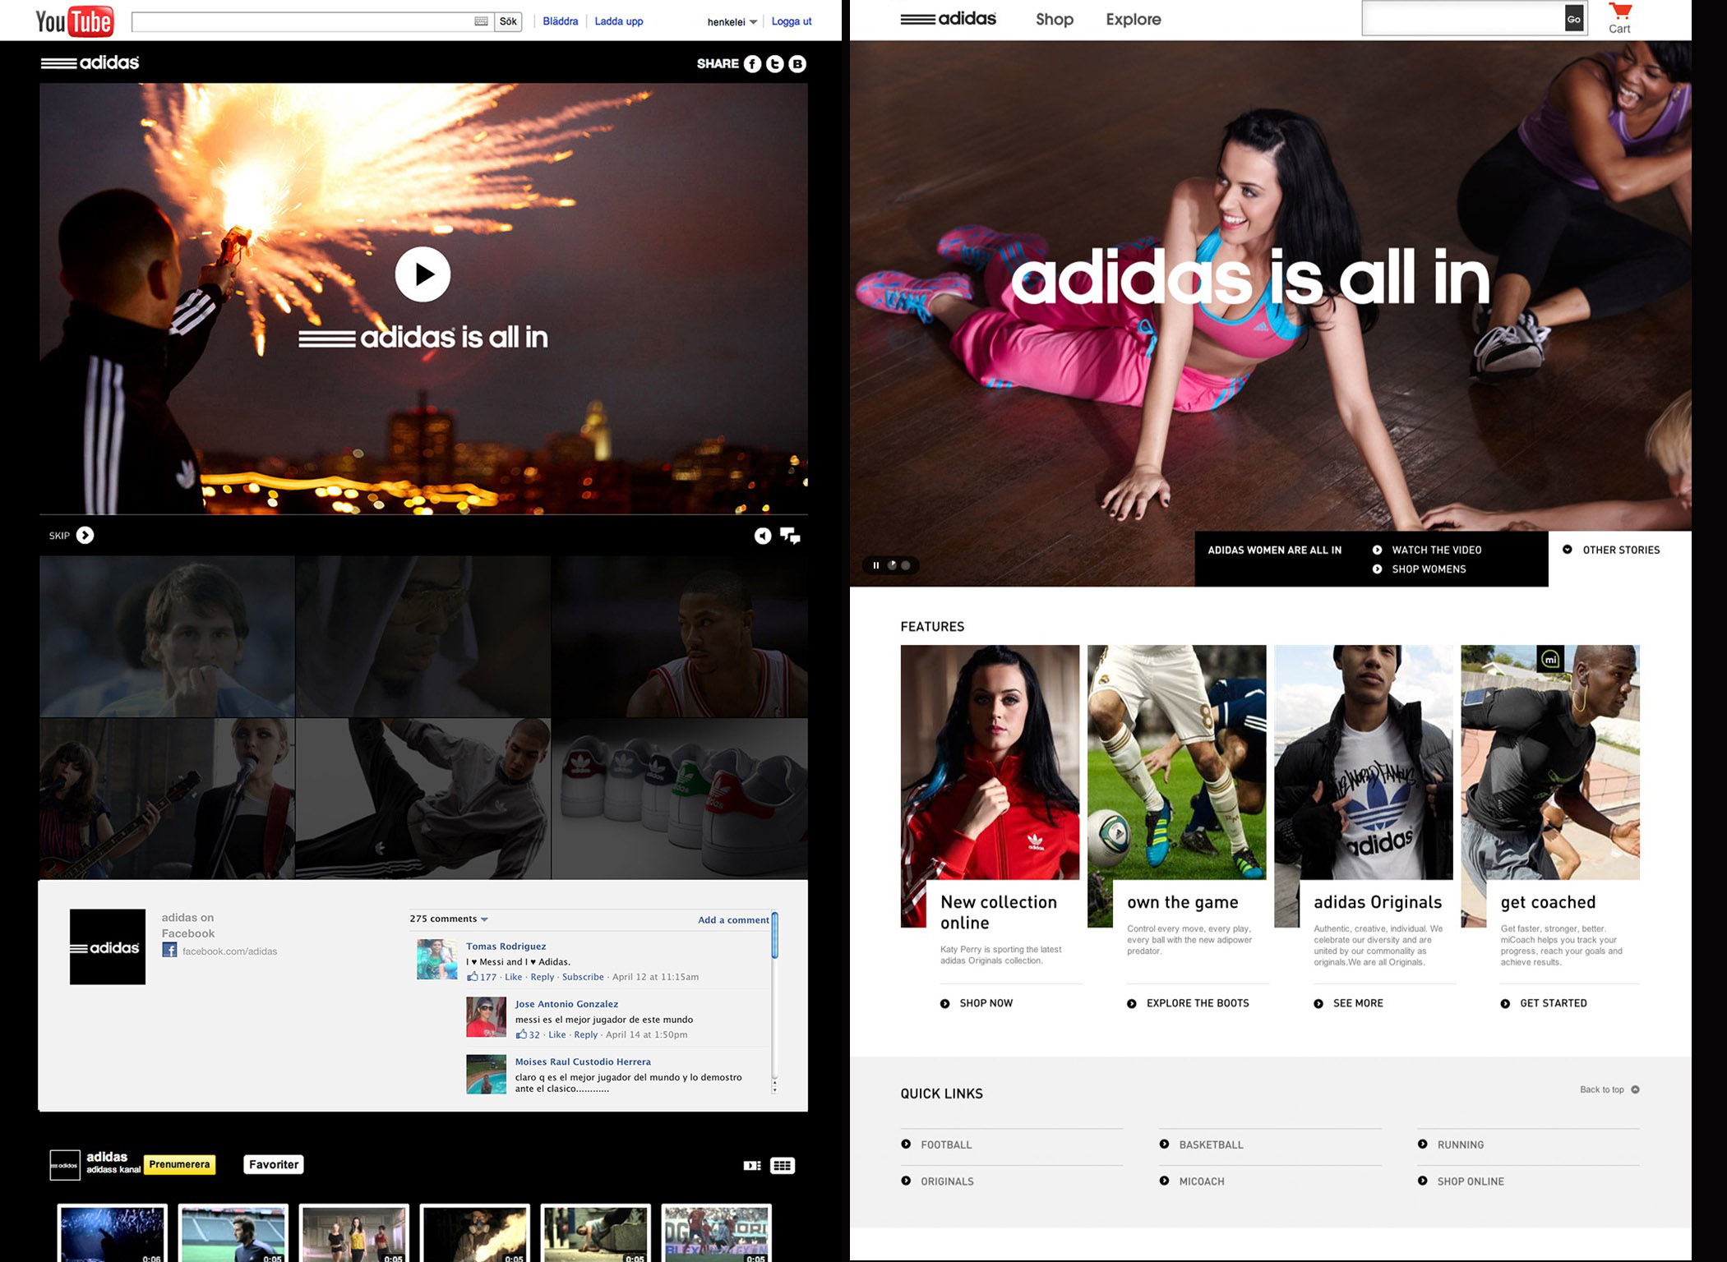Screen dimensions: 1727x1262
Task: Click the WATCH THE VIDEO link
Action: 1435,550
